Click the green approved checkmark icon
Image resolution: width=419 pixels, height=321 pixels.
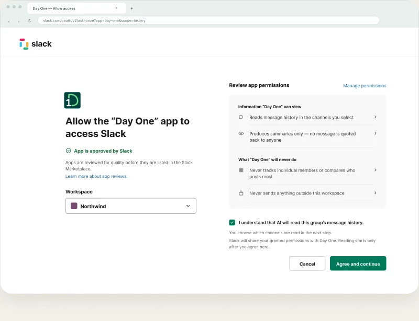(x=69, y=151)
